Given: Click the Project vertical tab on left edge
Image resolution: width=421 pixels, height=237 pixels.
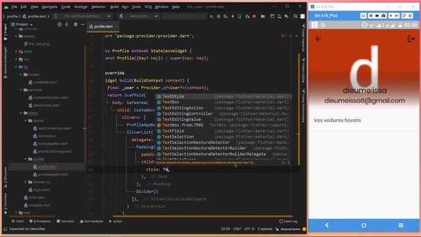Looking at the screenshot, I should click(5, 32).
